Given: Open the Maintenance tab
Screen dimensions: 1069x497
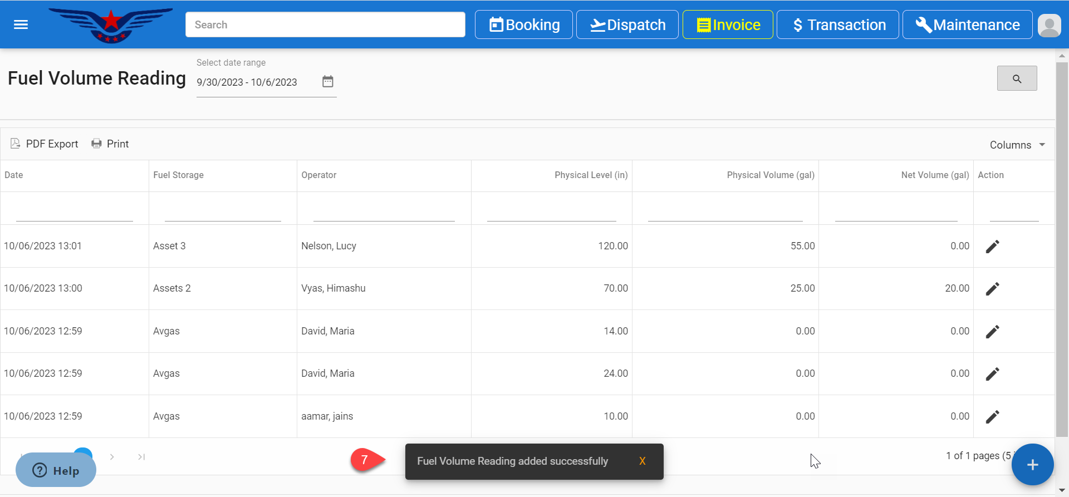Looking at the screenshot, I should [x=967, y=25].
